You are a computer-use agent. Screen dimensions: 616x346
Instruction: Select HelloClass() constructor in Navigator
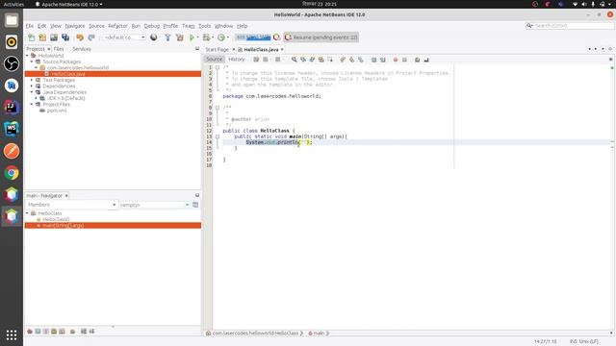(x=56, y=219)
